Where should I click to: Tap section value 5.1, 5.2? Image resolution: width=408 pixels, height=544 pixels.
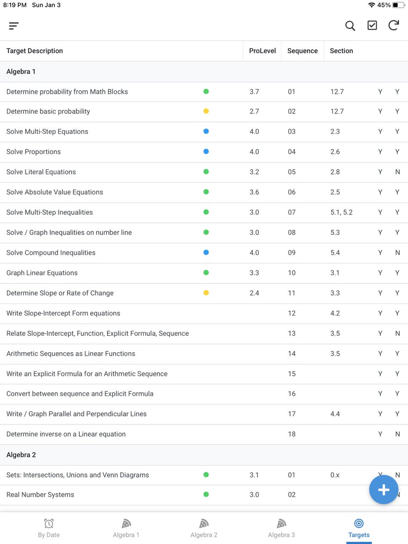pos(341,212)
